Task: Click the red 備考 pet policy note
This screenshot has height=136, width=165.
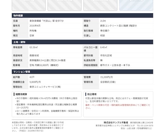Action: (118, 107)
